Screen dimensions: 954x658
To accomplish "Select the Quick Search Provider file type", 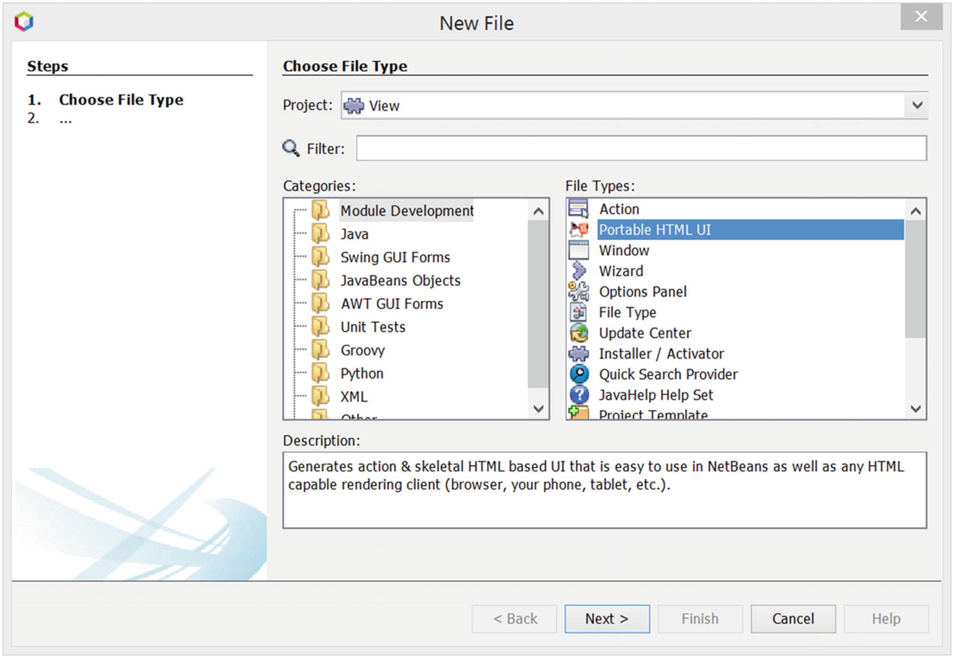I will pyautogui.click(x=668, y=374).
